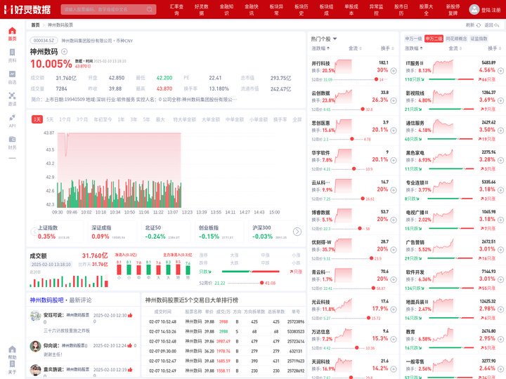Open the 资料 sidebar icon
The height and width of the screenshot is (379, 506).
[12, 53]
